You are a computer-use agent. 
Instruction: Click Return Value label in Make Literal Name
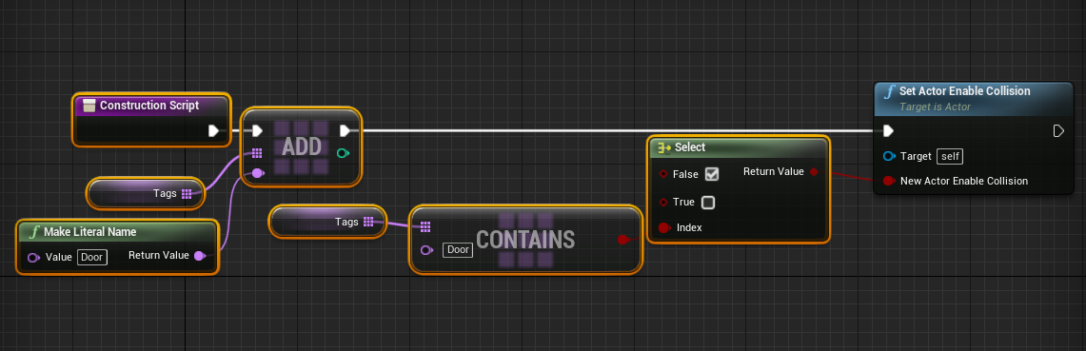tap(159, 256)
